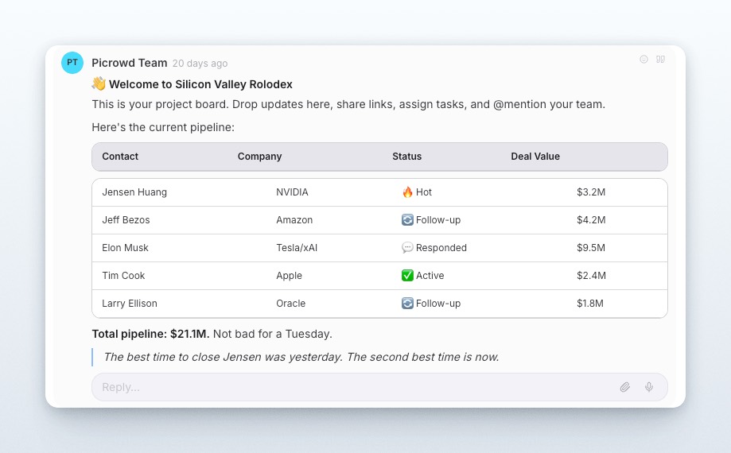Click the speech bubble emoji beside Responded
This screenshot has width=731, height=453.
tap(407, 248)
